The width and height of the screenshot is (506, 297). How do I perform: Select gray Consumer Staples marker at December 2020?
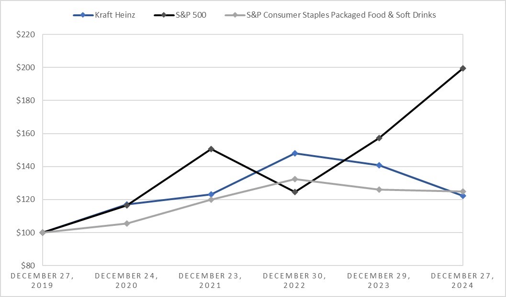(127, 223)
